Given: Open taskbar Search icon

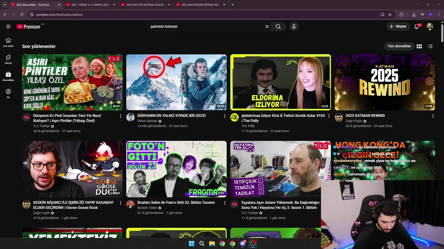Looking at the screenshot, I should click(202, 243).
